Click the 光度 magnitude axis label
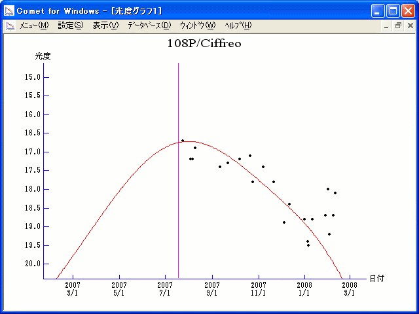The image size is (419, 314). [43, 56]
